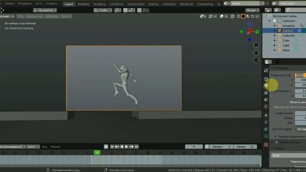Viewport: 306px width, 172px height.
Task: Open the outliner display mode dropdown
Action: 268,10
